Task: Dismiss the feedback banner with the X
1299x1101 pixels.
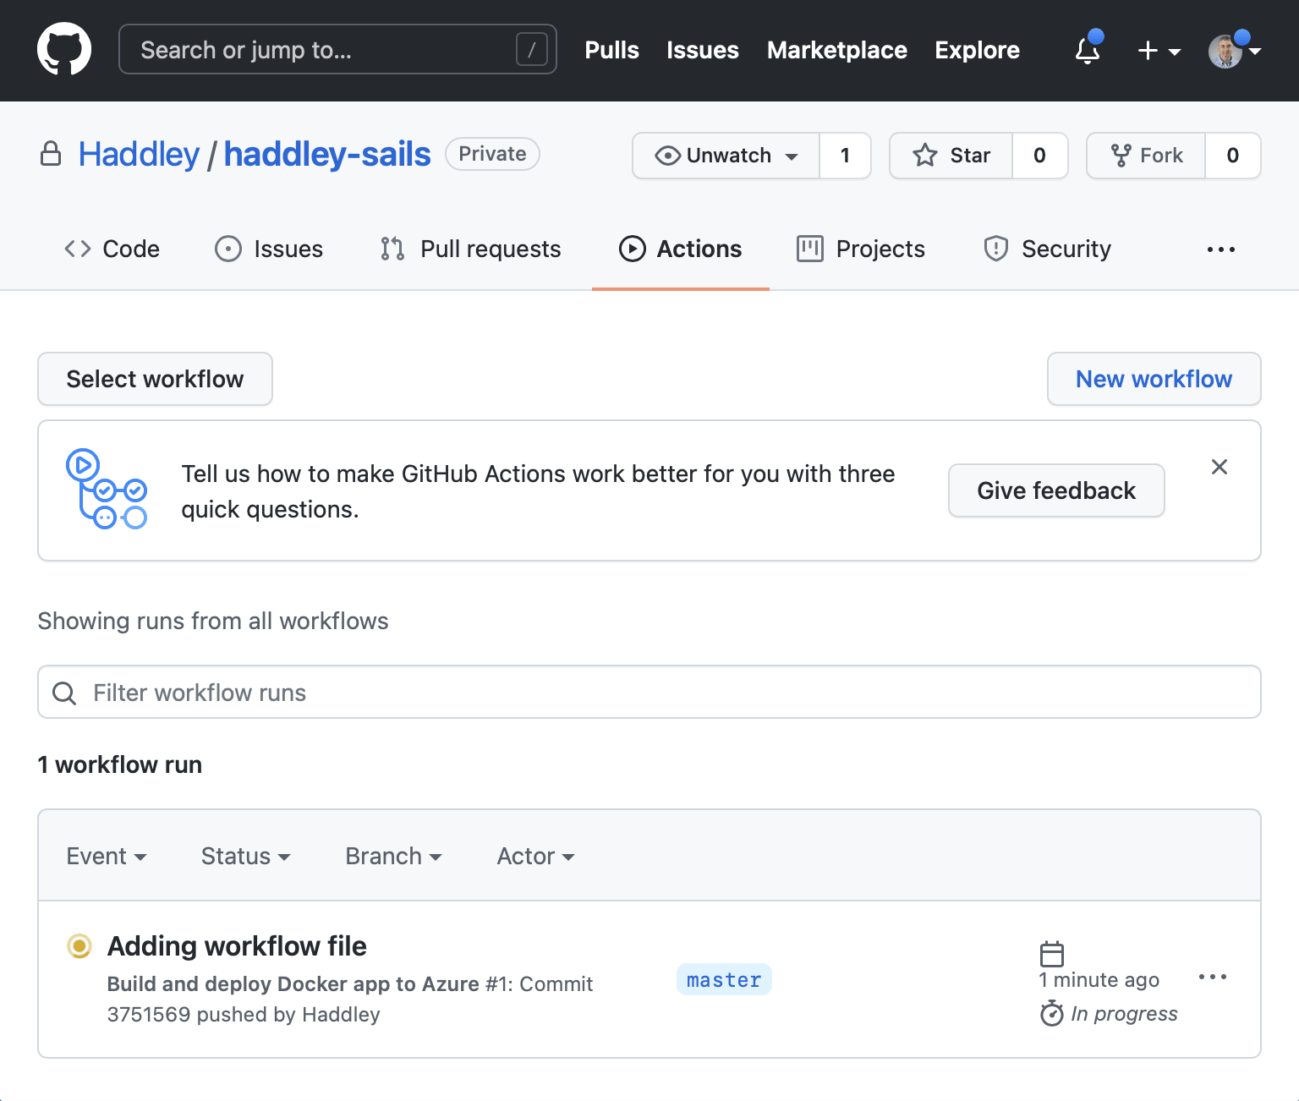Action: 1219,467
